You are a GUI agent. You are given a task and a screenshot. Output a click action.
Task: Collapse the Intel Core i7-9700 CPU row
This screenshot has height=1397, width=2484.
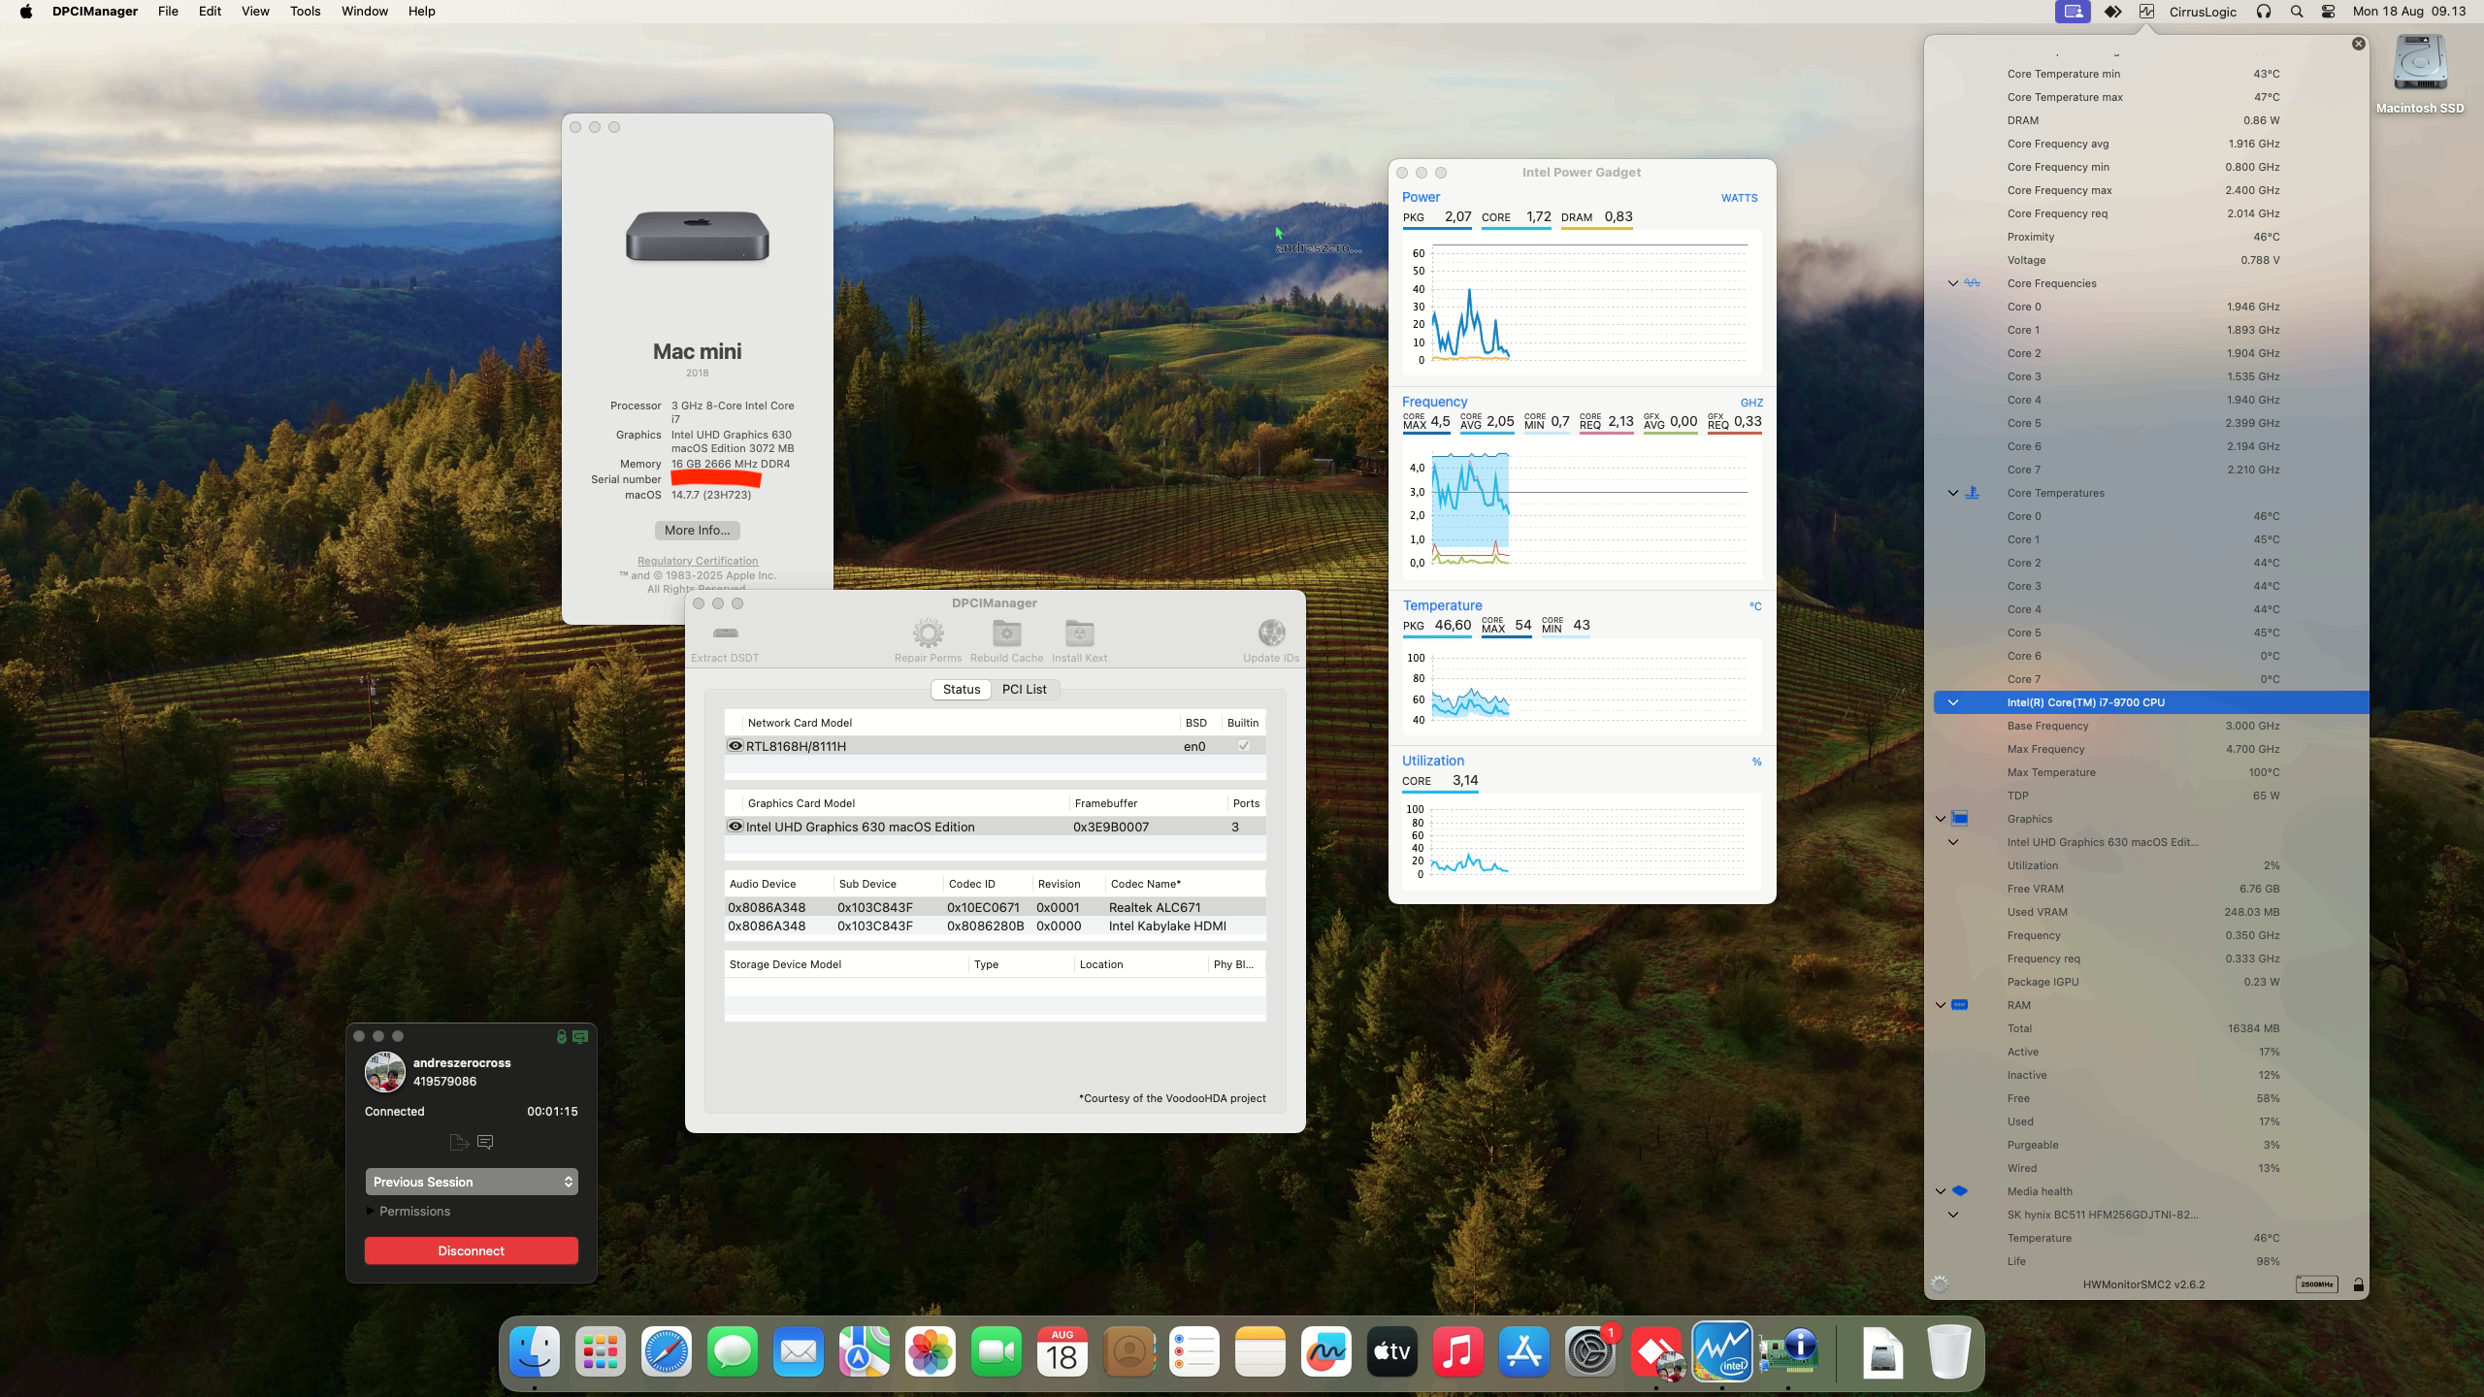(1953, 702)
